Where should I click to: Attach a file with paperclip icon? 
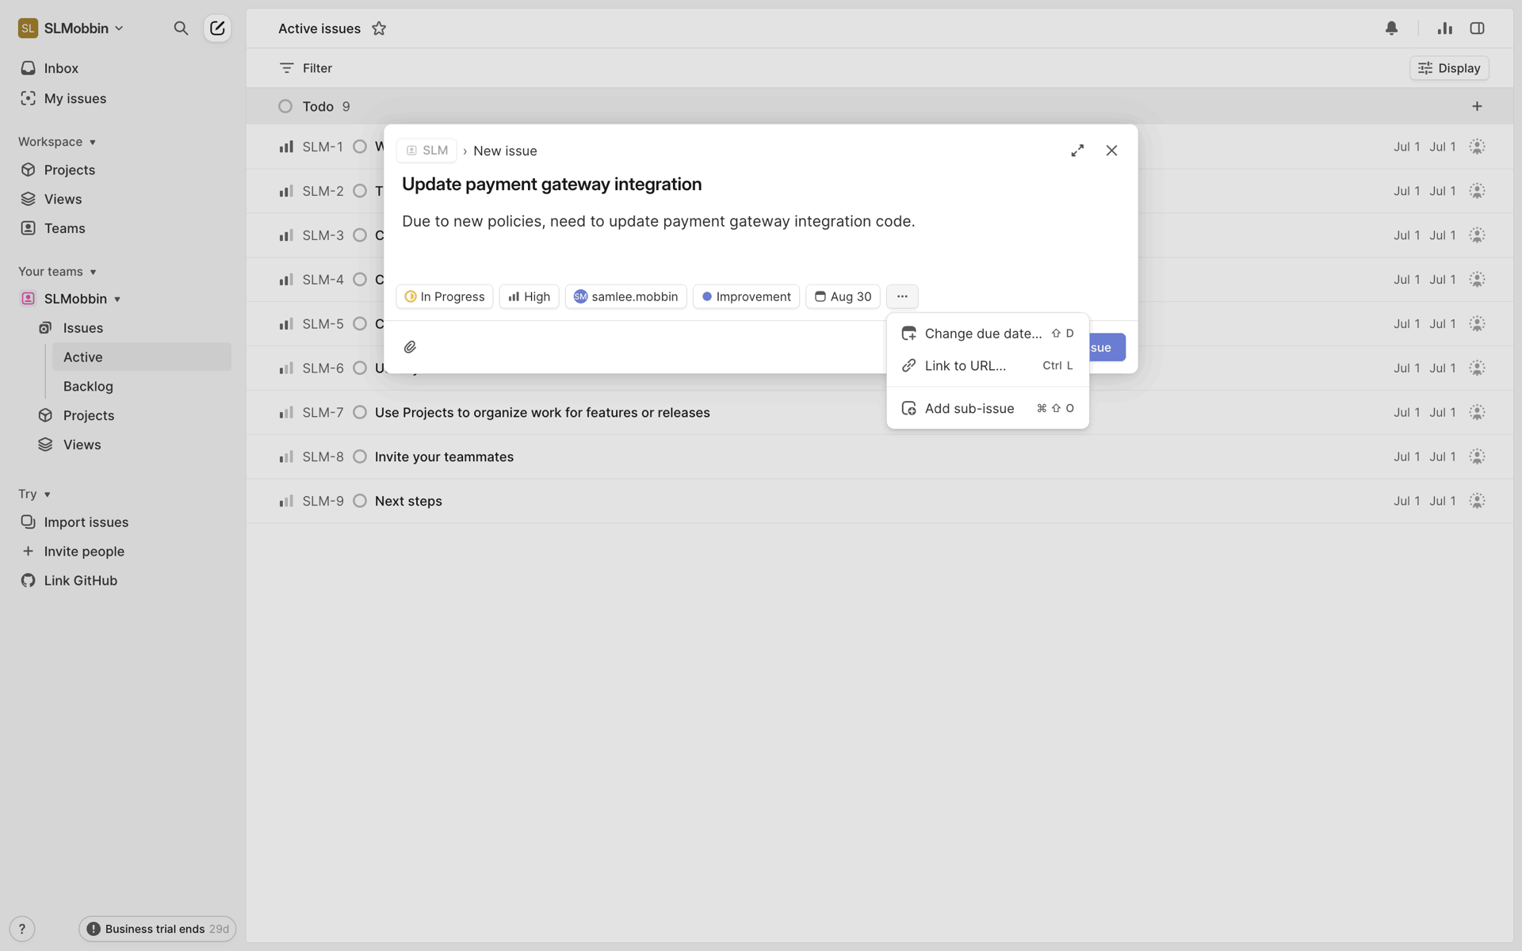pyautogui.click(x=410, y=347)
